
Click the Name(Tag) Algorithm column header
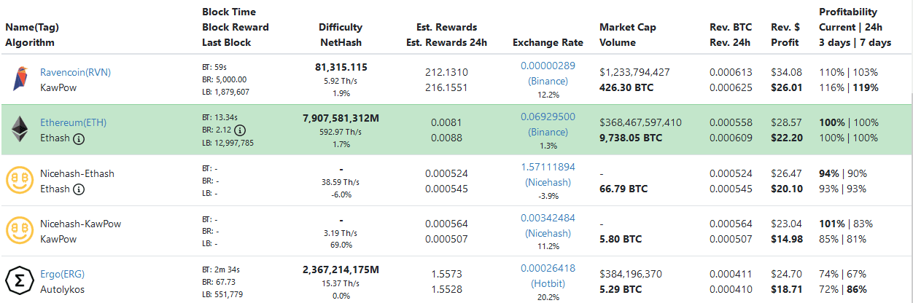pos(32,35)
